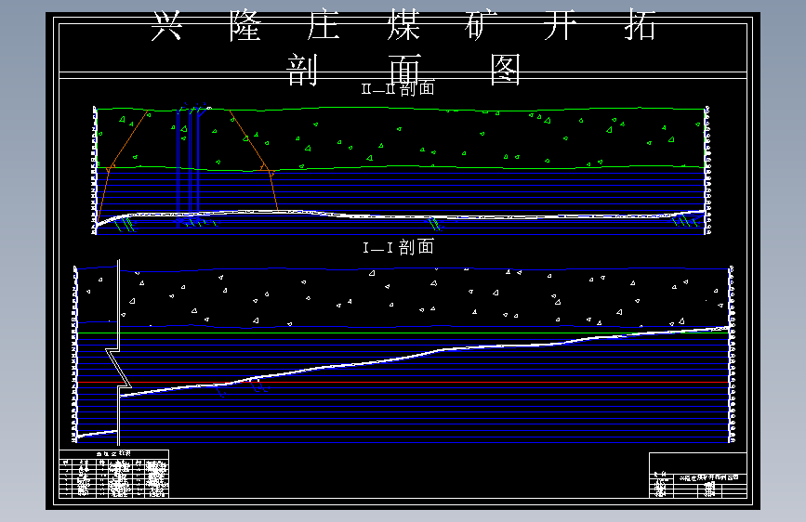Click the title text "兴隆庄煤矿开拓"
Viewport: 806px width, 522px height.
403,25
